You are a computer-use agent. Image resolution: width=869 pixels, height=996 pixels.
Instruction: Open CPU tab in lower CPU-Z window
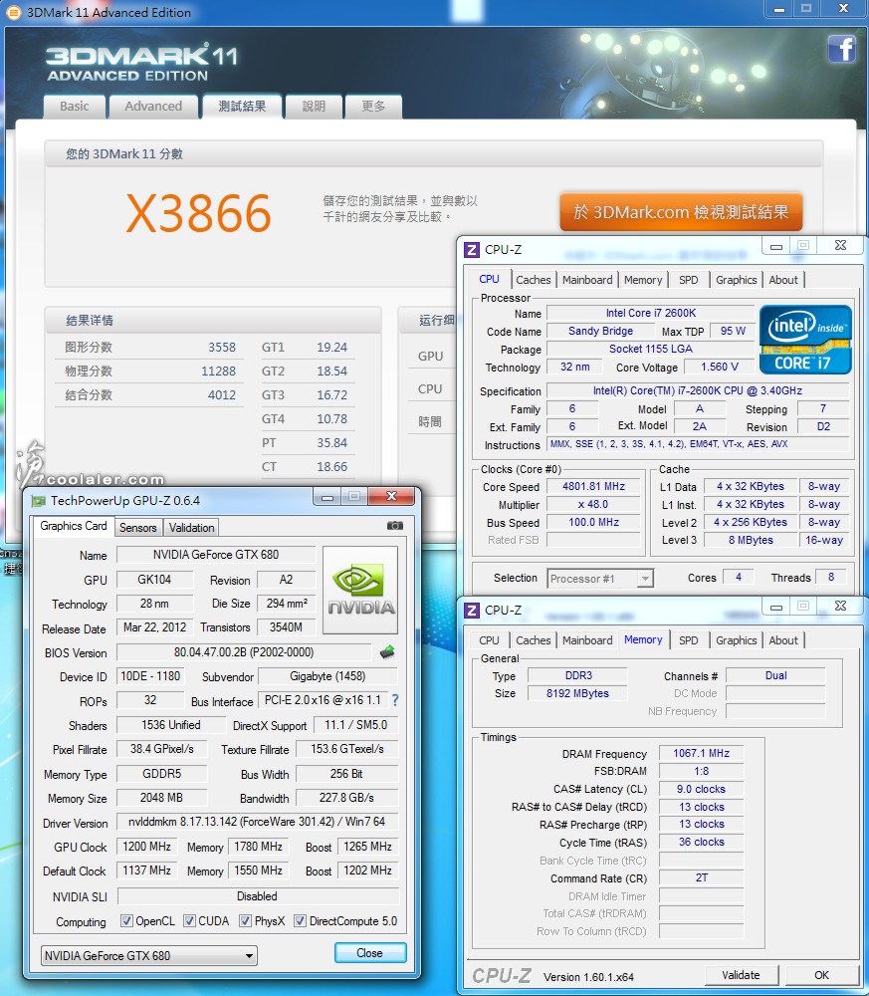point(489,640)
